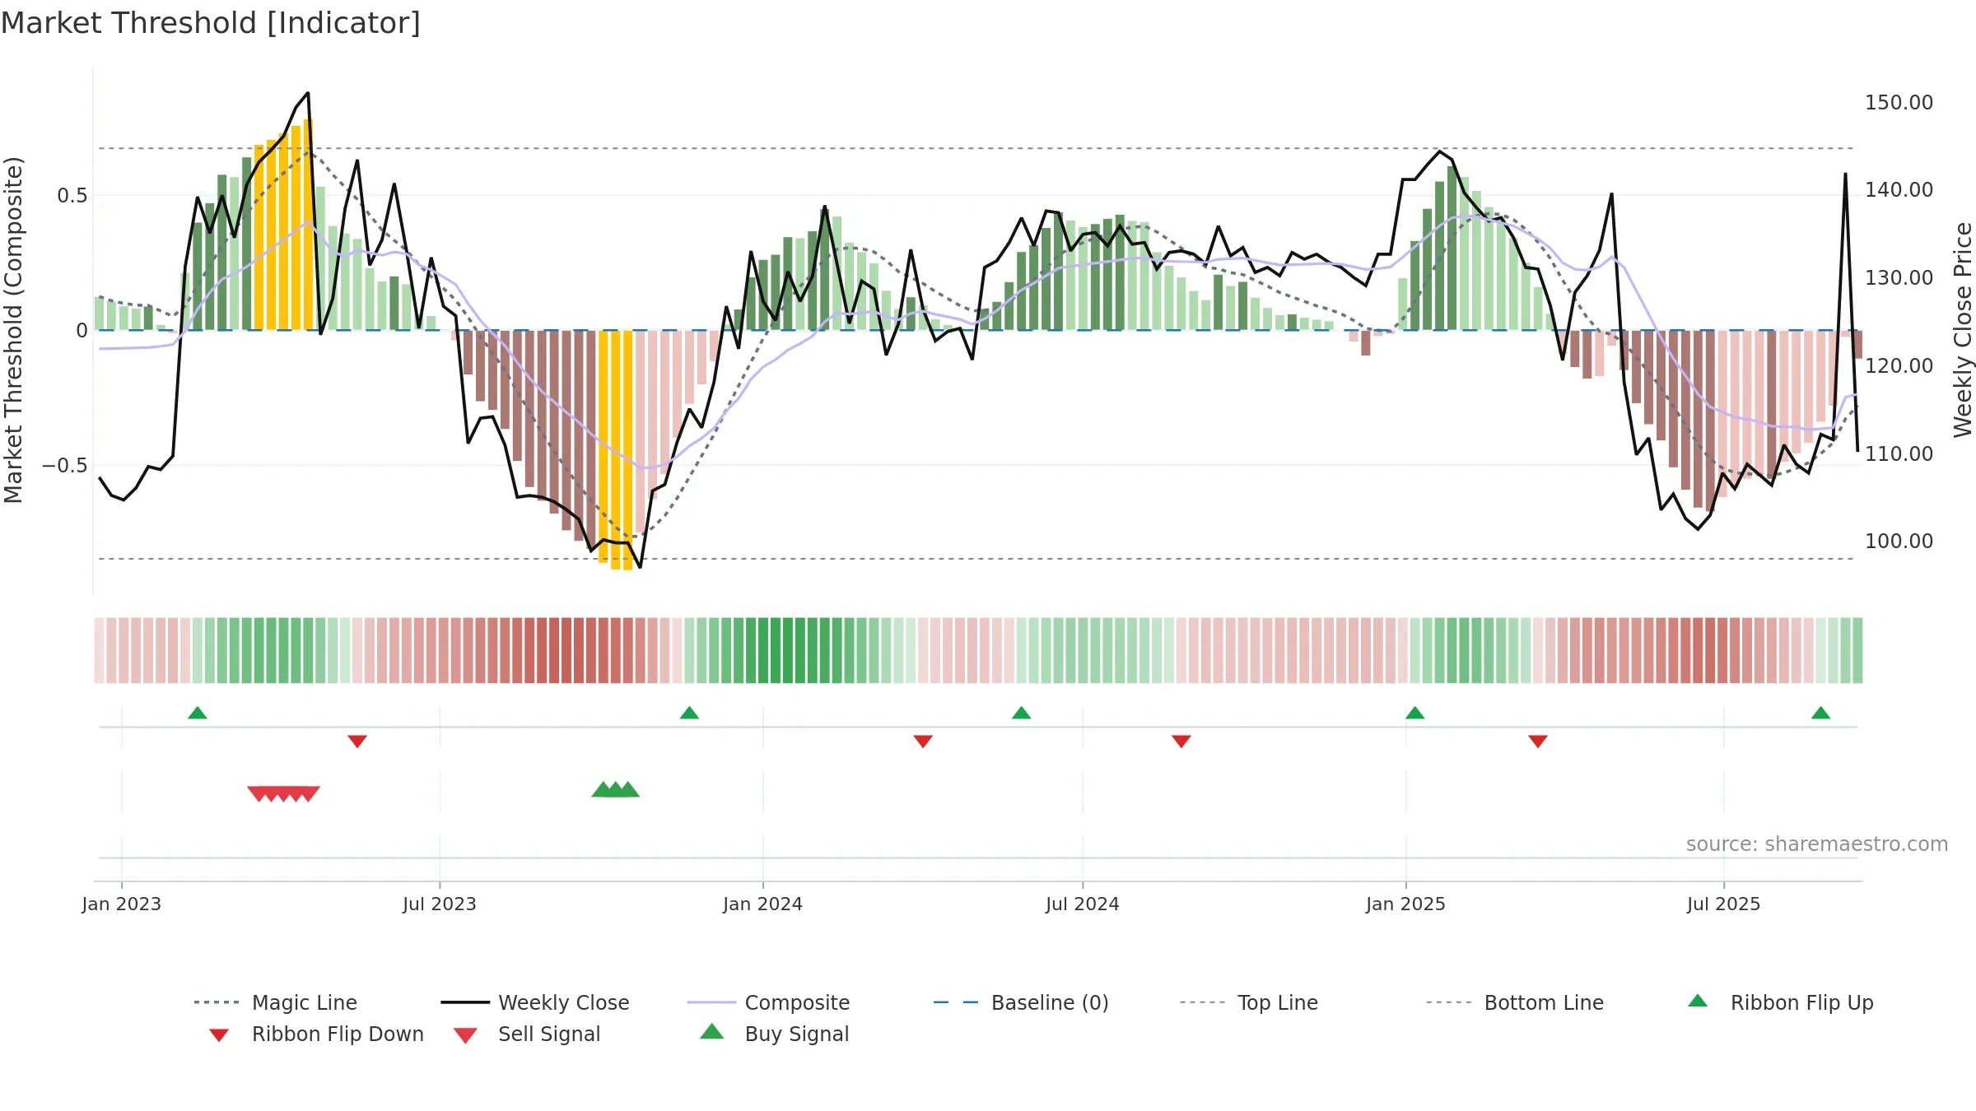The height and width of the screenshot is (1111, 1976).
Task: Click the 110.00 price axis tick
Action: [1899, 454]
